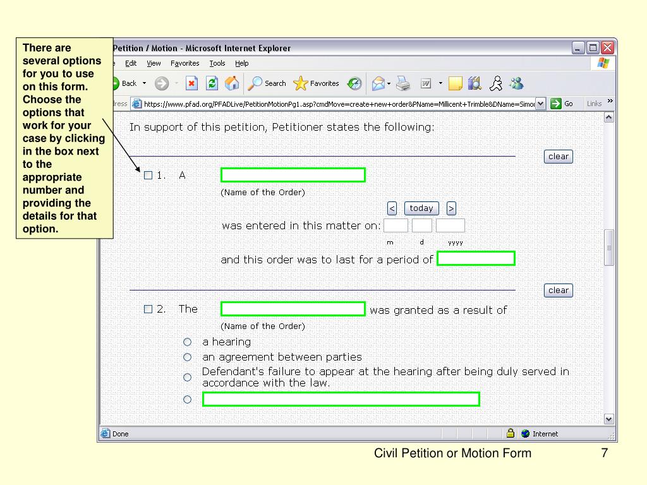Screen dimensions: 647x485
Task: Click the scrollbar down arrow
Action: pyautogui.click(x=608, y=419)
